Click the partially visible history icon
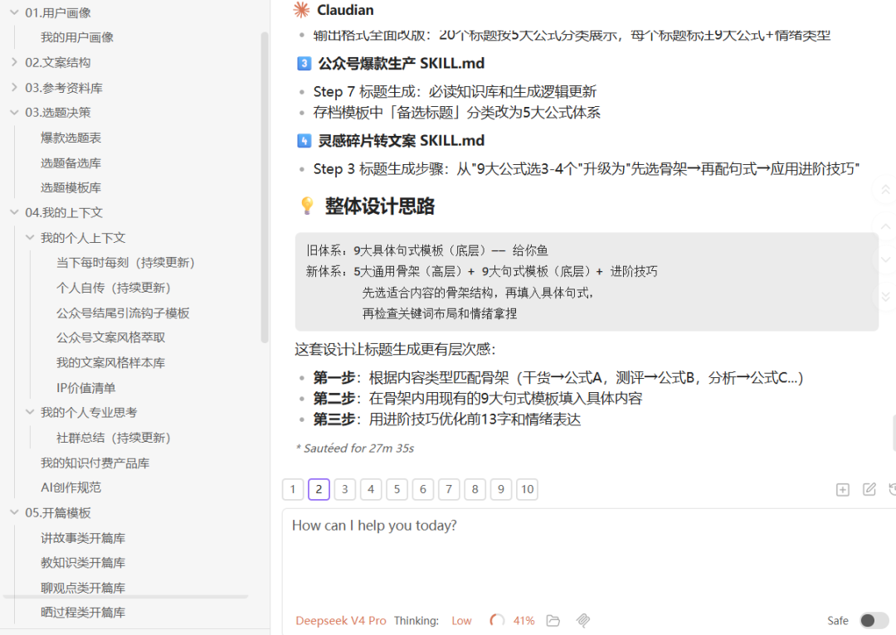Screen dimensions: 896x635 click(893, 489)
